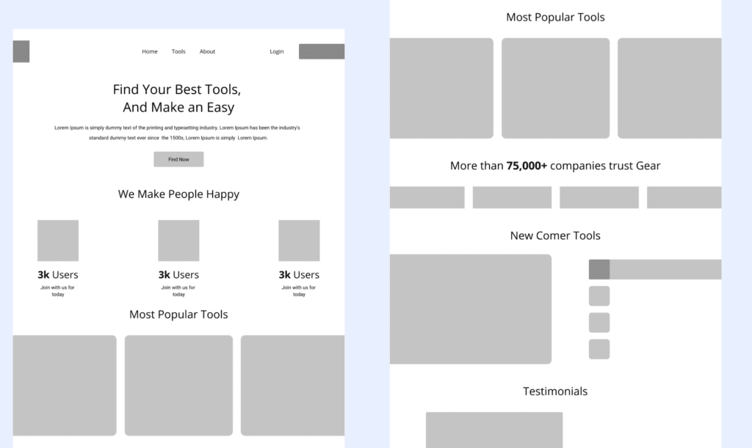Select the fourth New Comer tool icon

[599, 349]
